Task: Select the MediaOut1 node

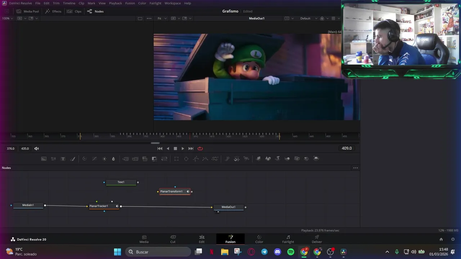Action: (229, 207)
